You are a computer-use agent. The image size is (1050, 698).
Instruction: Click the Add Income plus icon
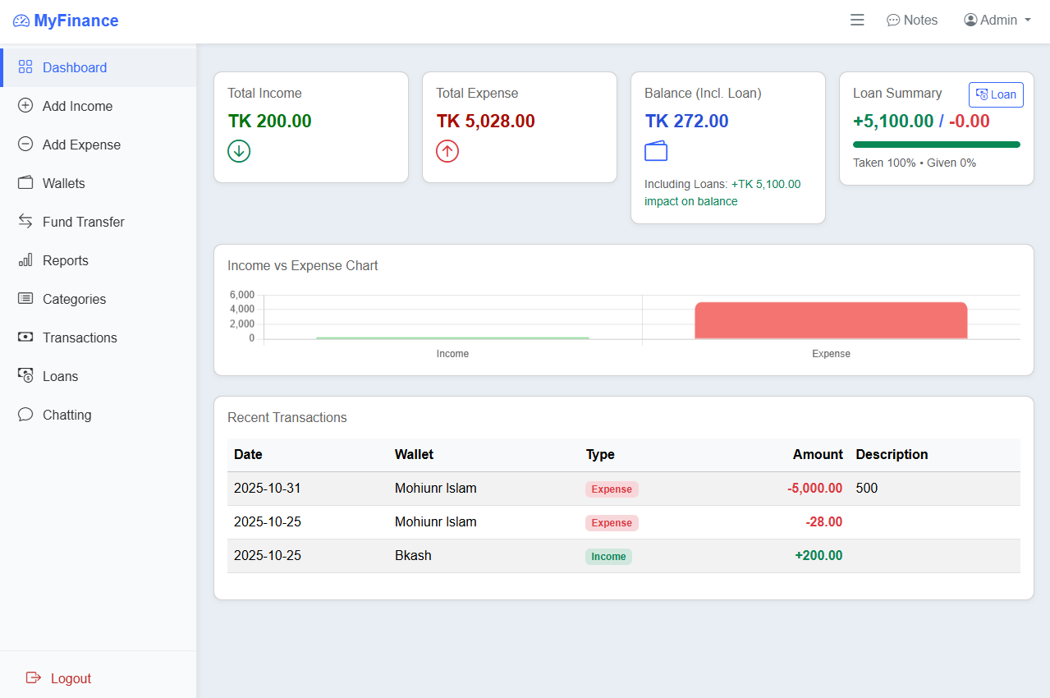pyautogui.click(x=25, y=106)
